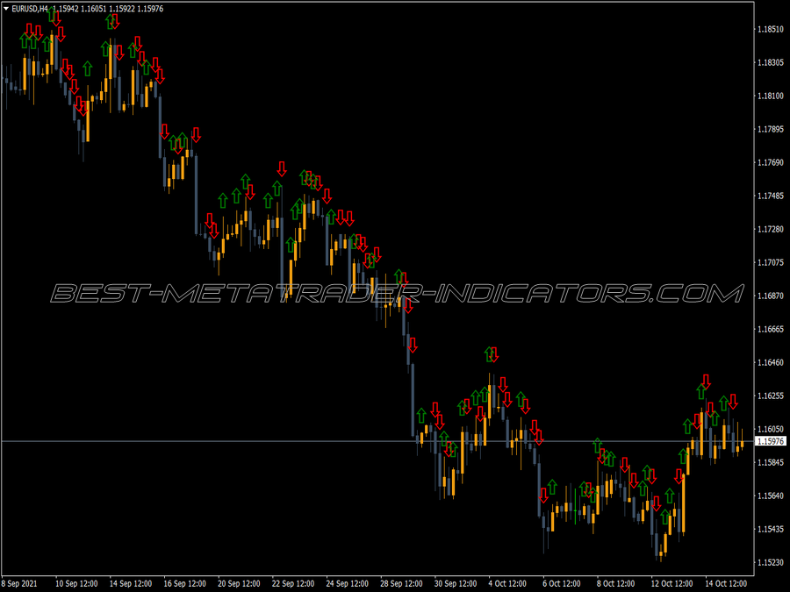The image size is (790, 592).
Task: Click the 12 Oct 12:00 date label
Action: pyautogui.click(x=671, y=583)
